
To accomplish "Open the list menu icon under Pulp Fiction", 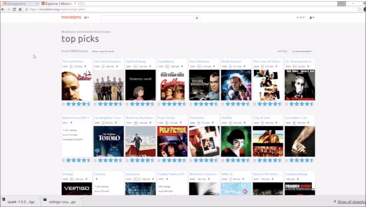I will coord(159,160).
